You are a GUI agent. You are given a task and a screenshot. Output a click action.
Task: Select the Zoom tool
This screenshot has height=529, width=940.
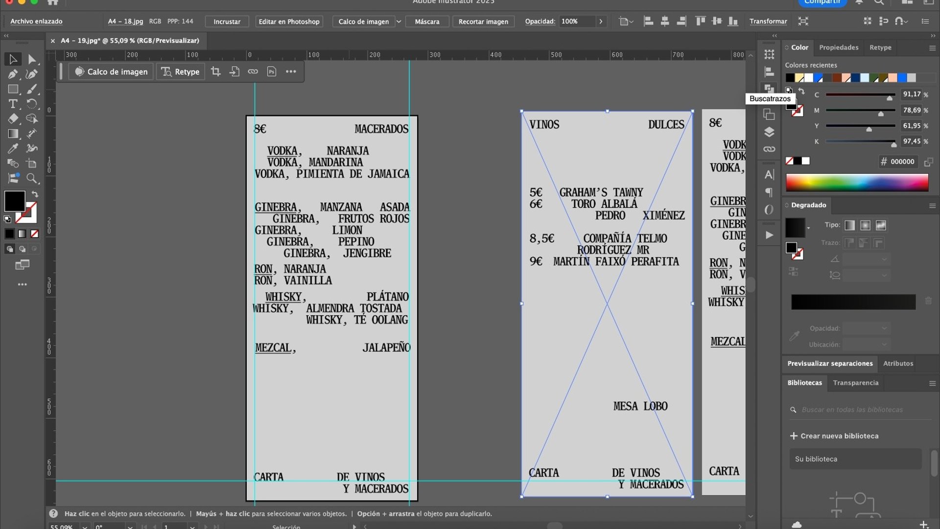(32, 178)
